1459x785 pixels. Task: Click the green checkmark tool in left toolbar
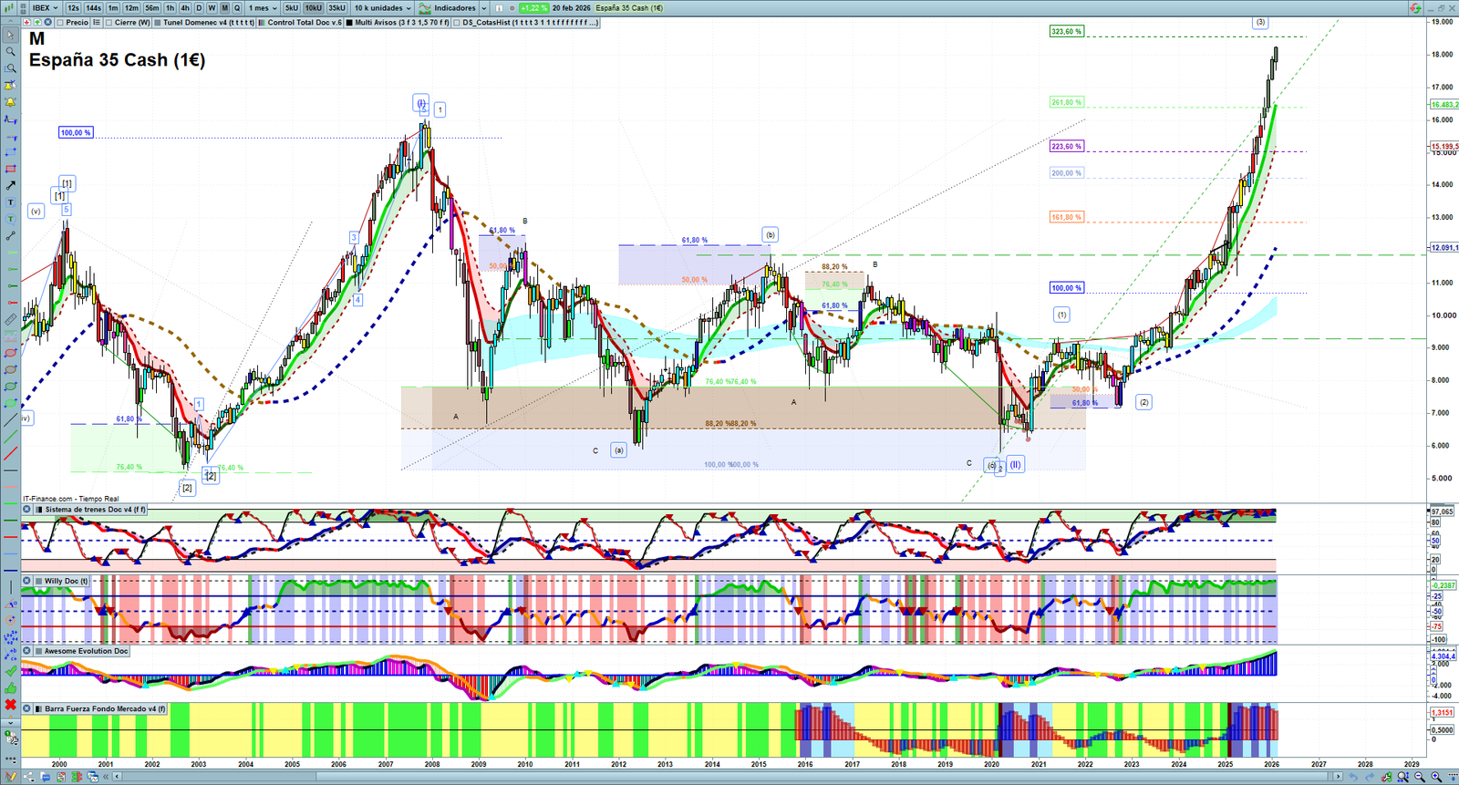point(10,671)
